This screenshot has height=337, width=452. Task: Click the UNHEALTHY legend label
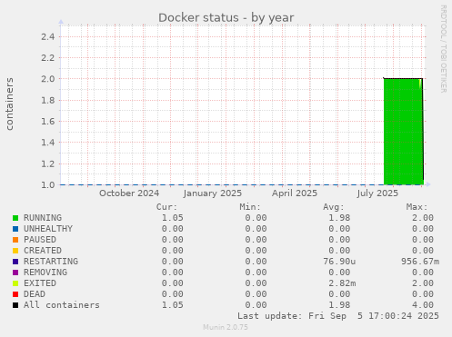[48, 229]
